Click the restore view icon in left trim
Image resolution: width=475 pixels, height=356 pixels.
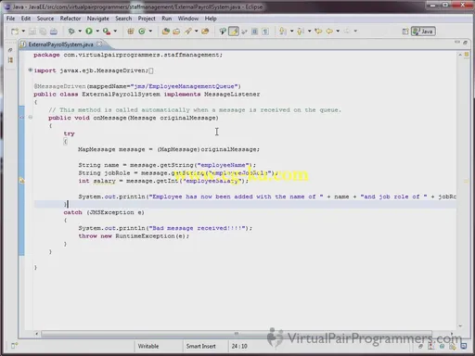point(10,50)
